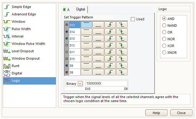Select the XNOR logic option
Screen dimensions: 196x119
164,53
